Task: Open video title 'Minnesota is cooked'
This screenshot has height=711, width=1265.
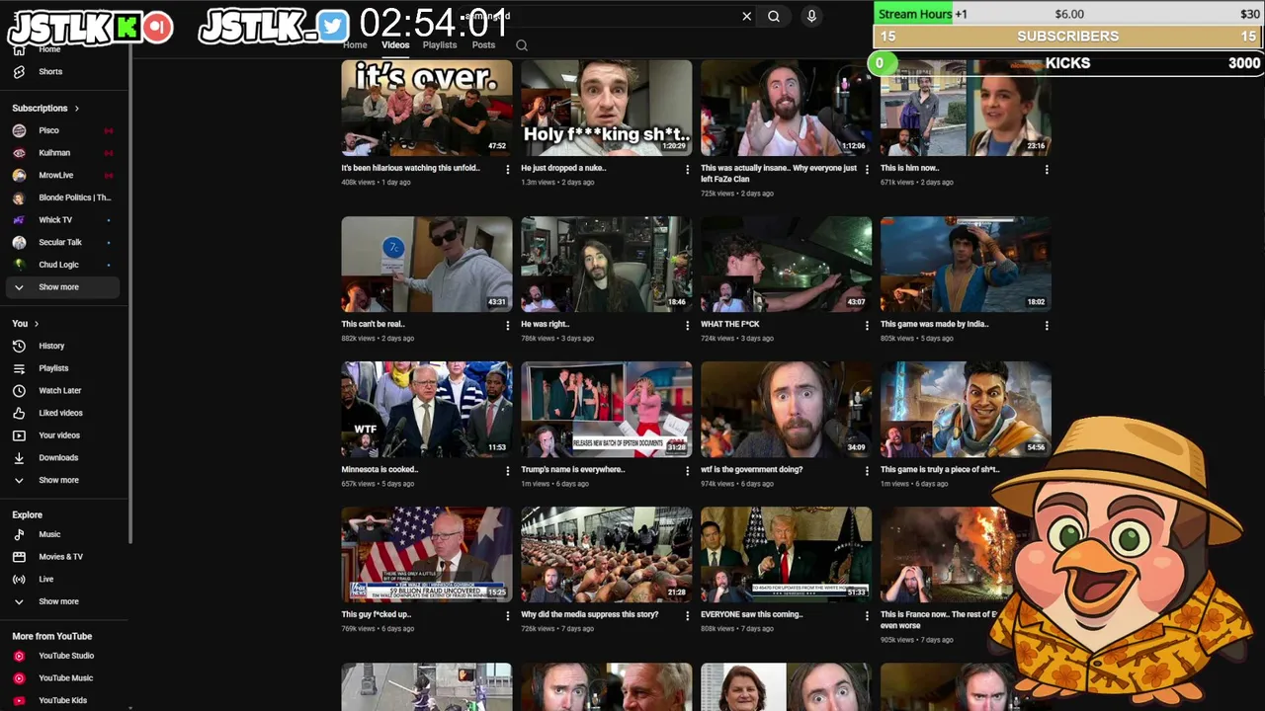Action: coord(379,469)
